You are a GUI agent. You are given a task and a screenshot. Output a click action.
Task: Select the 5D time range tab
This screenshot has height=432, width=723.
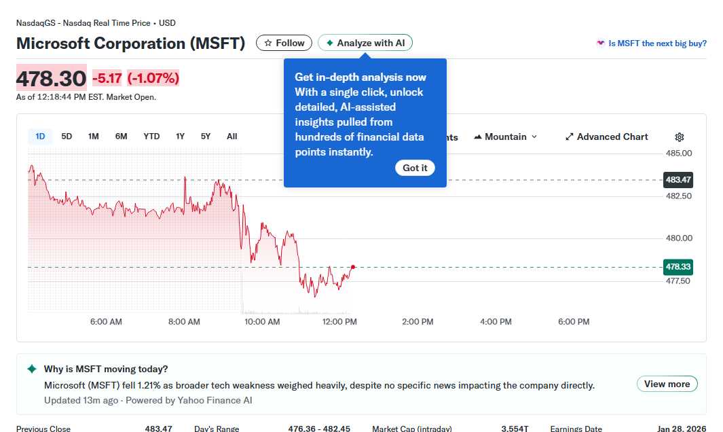(67, 136)
